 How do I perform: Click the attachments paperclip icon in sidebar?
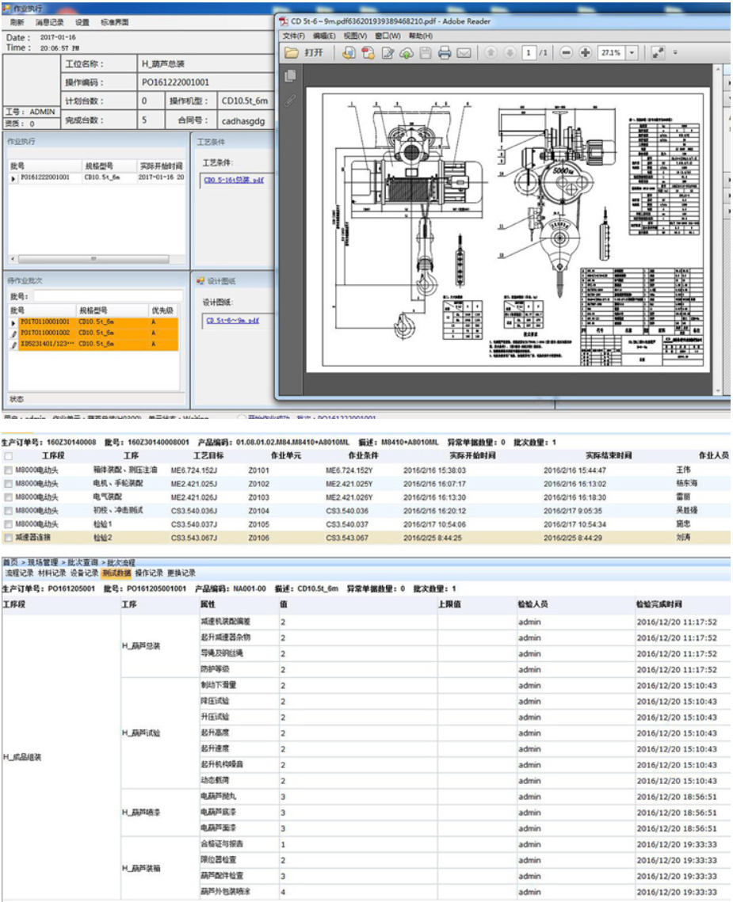[290, 101]
